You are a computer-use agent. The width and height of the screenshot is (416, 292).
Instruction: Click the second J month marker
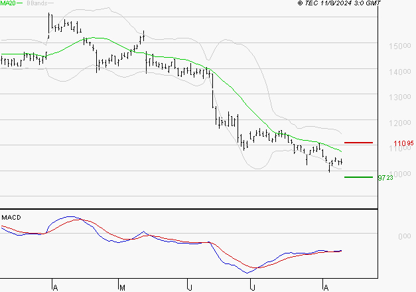tap(253, 287)
